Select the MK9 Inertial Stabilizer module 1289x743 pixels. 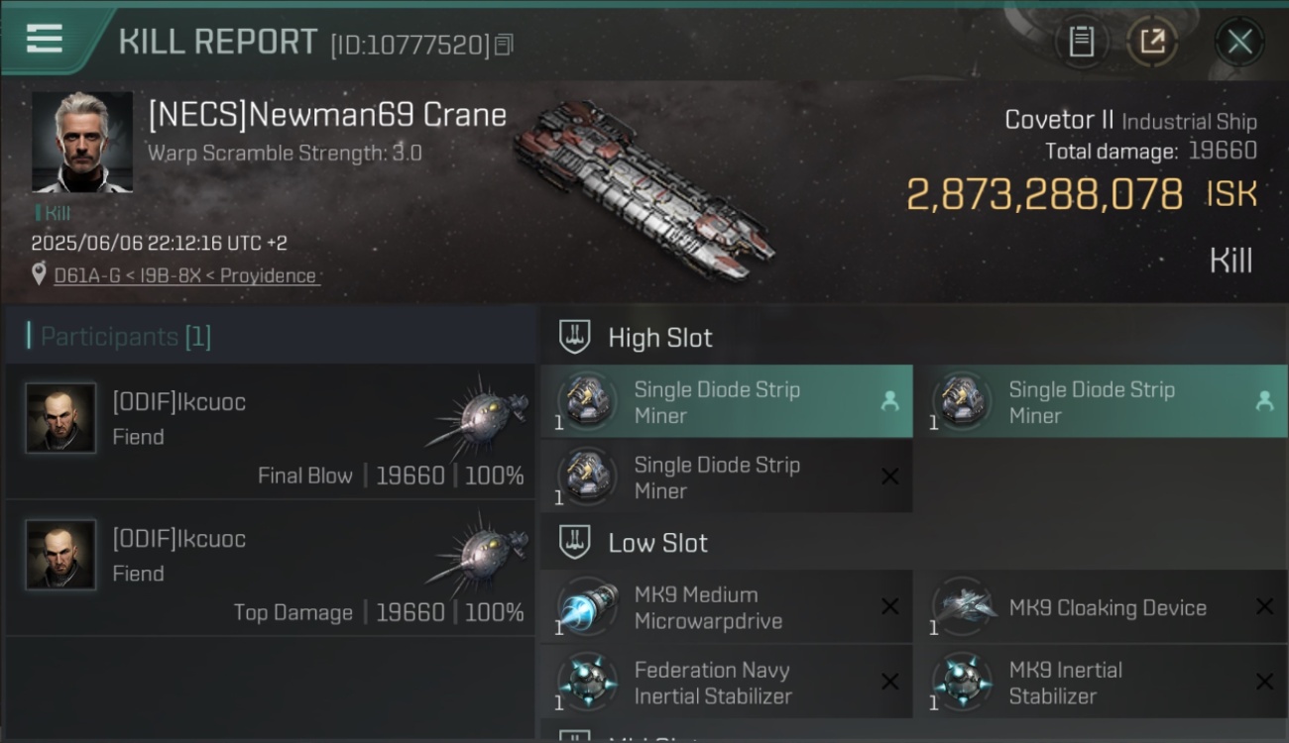(1101, 682)
